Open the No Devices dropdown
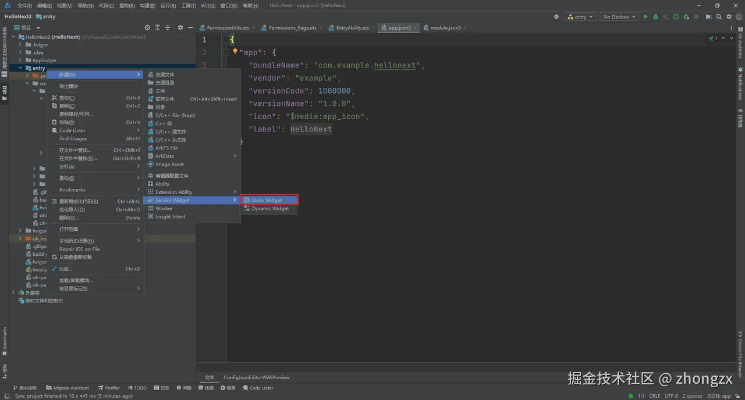This screenshot has height=400, width=745. 619,17
